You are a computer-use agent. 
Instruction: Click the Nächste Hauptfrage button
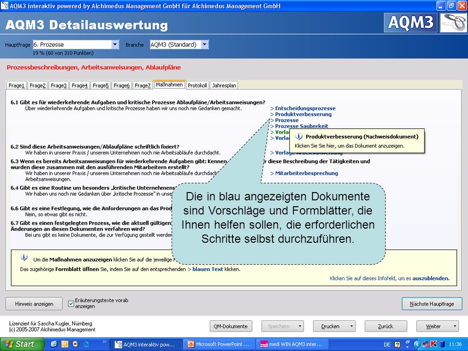tap(432, 304)
